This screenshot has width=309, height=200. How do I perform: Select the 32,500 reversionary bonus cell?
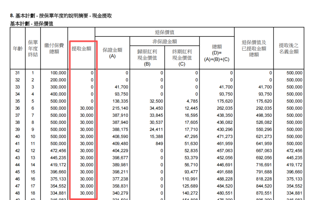point(155,101)
